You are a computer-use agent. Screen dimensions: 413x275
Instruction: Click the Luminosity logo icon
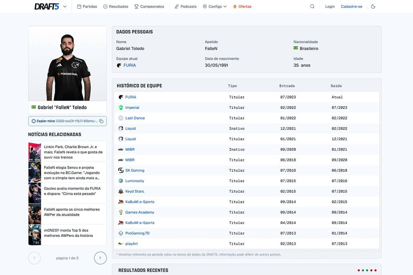pos(121,181)
